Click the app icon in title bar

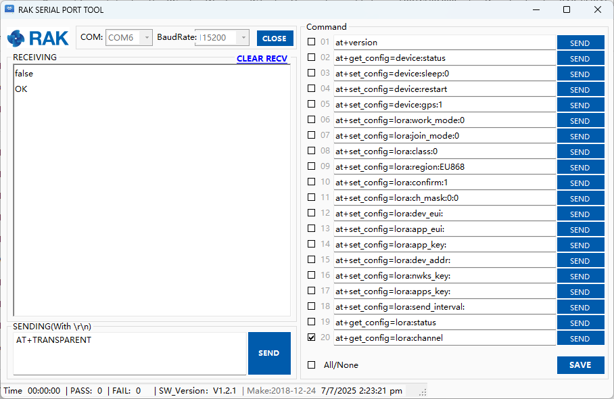pyautogui.click(x=9, y=10)
